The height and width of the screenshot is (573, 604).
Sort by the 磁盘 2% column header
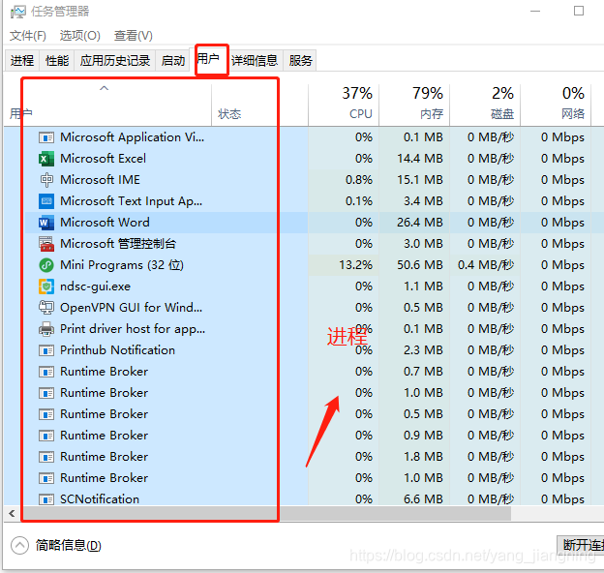pos(485,106)
